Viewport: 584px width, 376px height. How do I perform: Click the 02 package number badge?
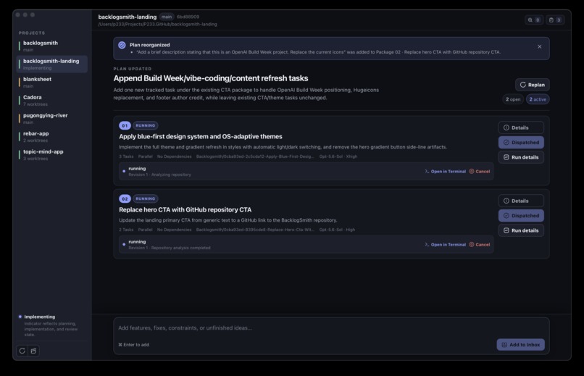tap(125, 199)
